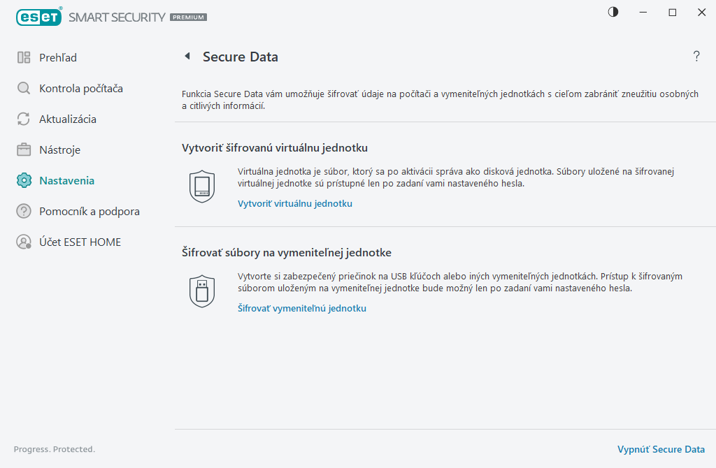Open the Nástroje toolbox icon
Viewport: 716px width, 468px height.
click(24, 149)
